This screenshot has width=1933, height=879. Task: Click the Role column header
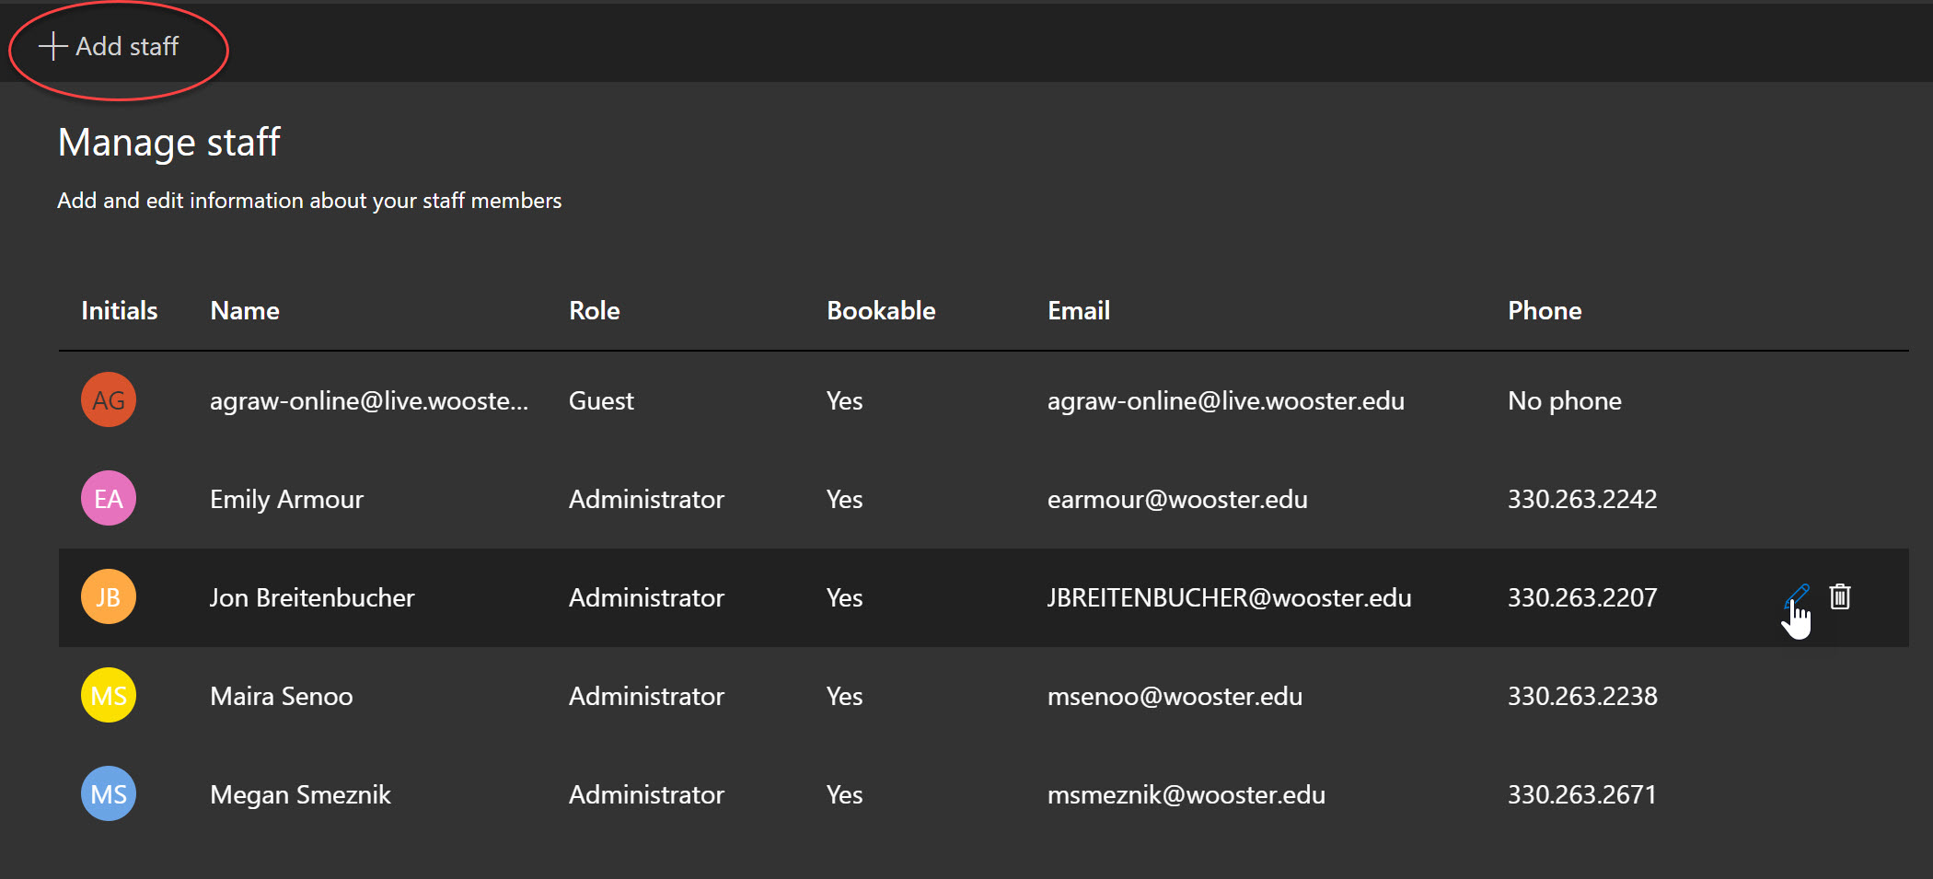(594, 311)
